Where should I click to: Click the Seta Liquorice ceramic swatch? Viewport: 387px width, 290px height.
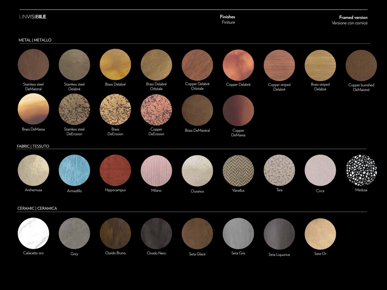coord(279,234)
